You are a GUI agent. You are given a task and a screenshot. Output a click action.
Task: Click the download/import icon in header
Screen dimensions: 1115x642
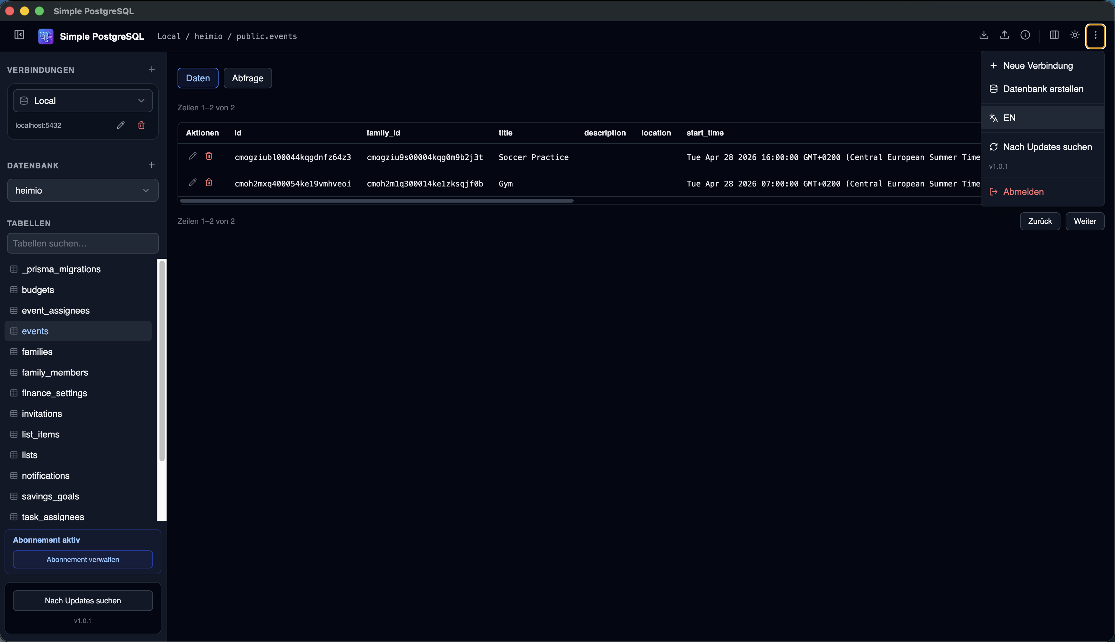(x=984, y=35)
